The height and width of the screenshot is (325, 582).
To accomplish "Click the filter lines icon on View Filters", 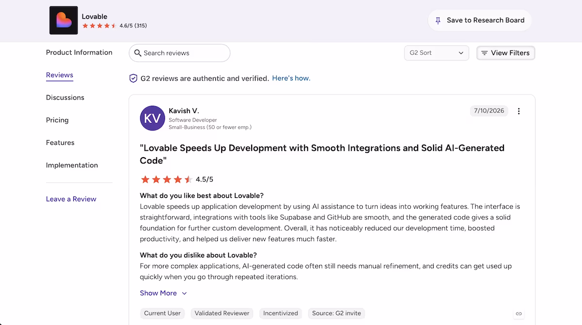I will [x=484, y=53].
